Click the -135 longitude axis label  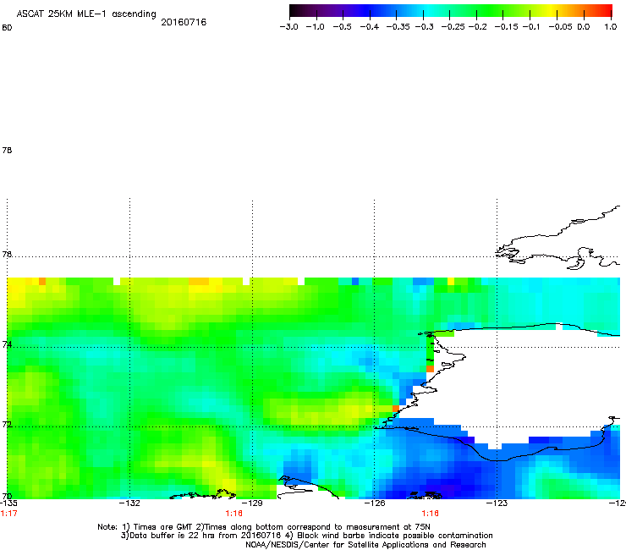[x=8, y=503]
